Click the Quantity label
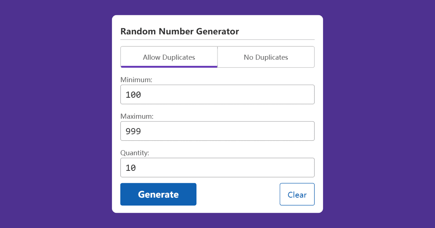The image size is (435, 228). click(135, 153)
